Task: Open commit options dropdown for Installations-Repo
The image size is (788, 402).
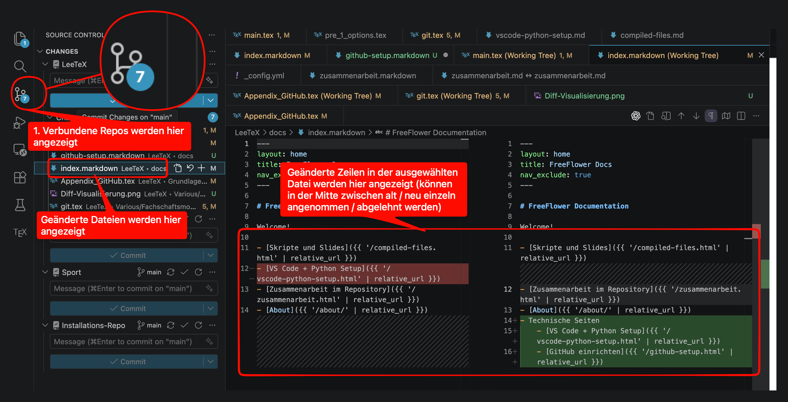Action: pyautogui.click(x=211, y=361)
